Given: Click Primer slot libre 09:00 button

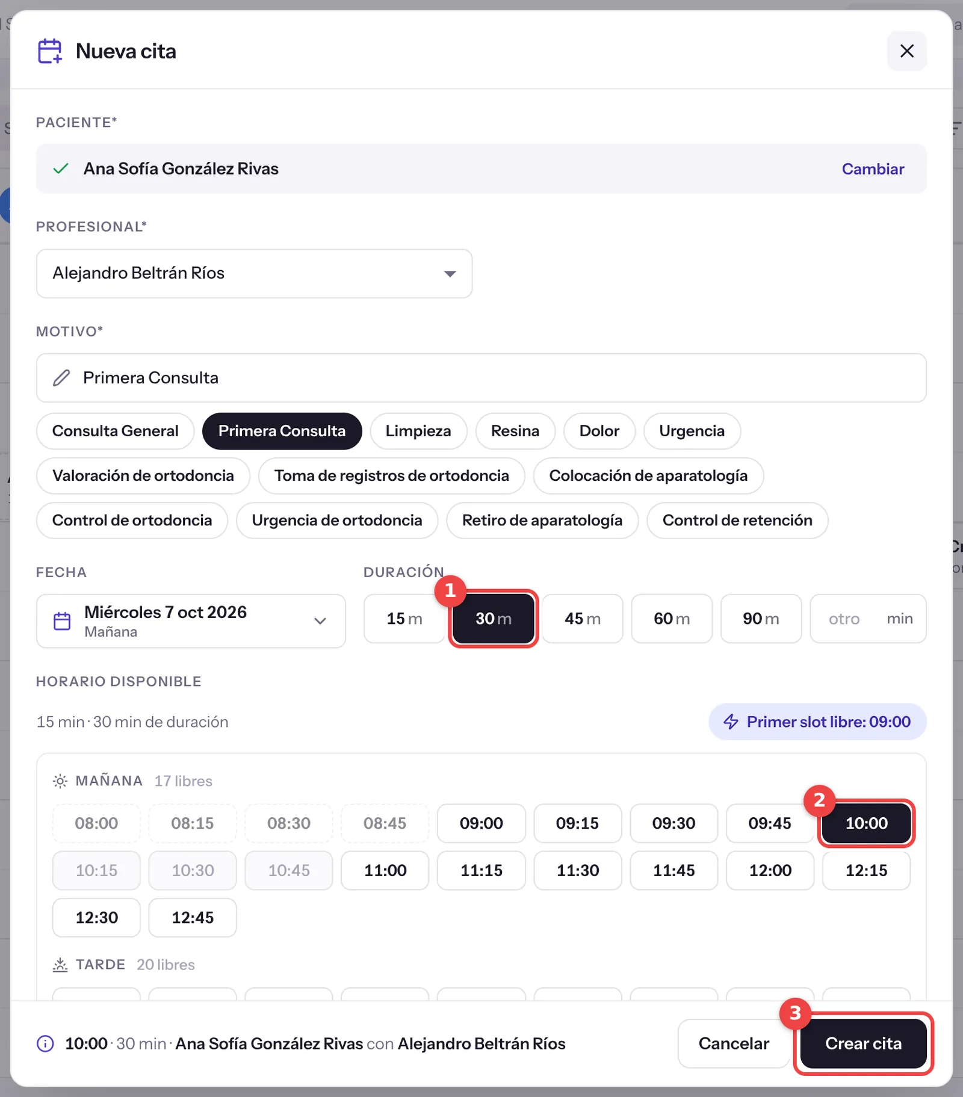Looking at the screenshot, I should (817, 722).
